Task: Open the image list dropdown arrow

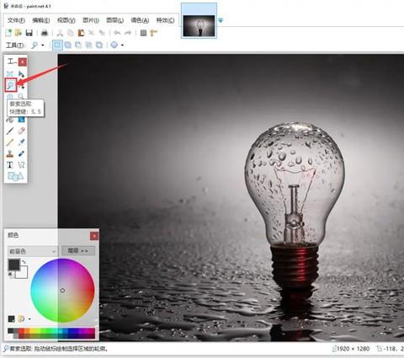Action: point(221,20)
